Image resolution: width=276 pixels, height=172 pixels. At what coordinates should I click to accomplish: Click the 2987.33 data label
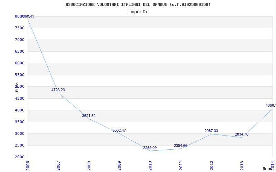click(211, 131)
